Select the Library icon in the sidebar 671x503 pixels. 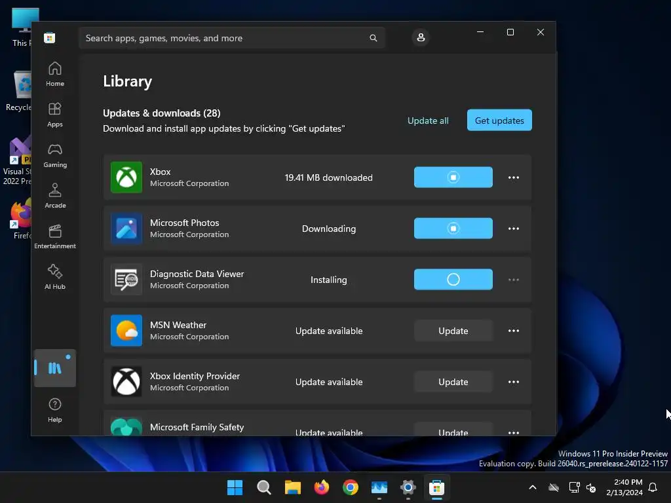coord(55,368)
